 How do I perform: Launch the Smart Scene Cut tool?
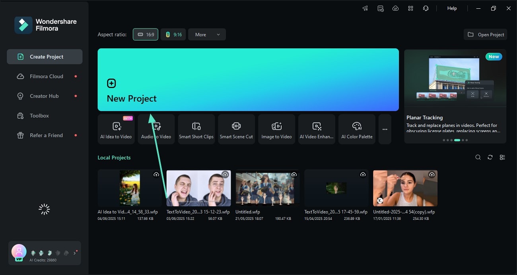236,129
